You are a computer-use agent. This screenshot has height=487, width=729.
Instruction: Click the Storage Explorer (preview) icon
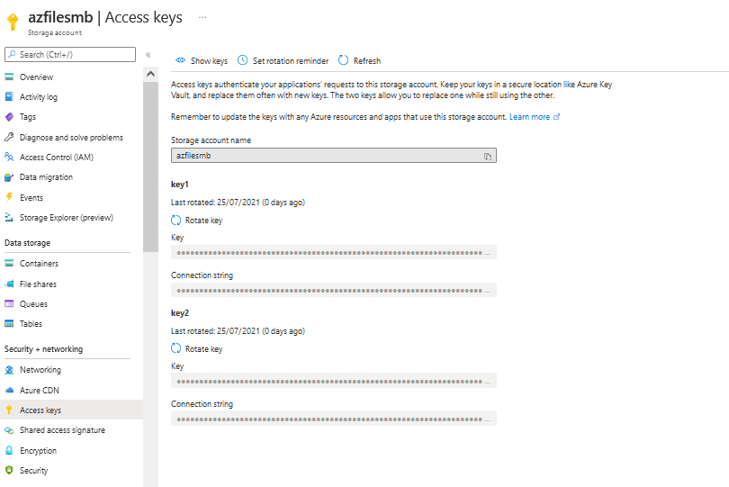[x=9, y=217]
